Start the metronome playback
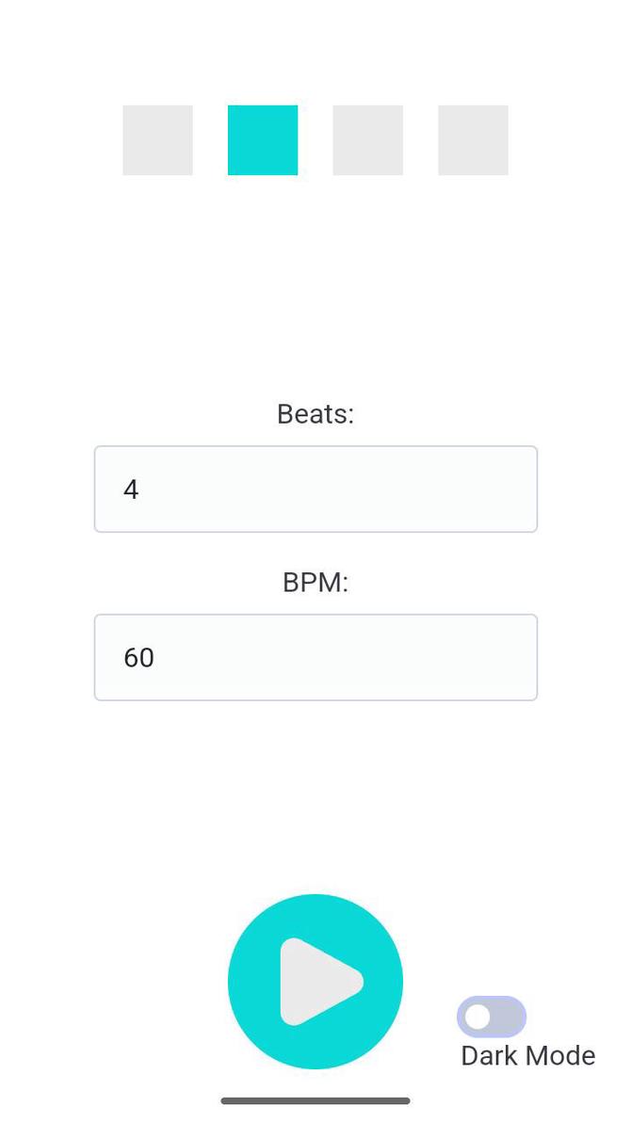Viewport: 631px width, 1122px height. click(x=315, y=981)
